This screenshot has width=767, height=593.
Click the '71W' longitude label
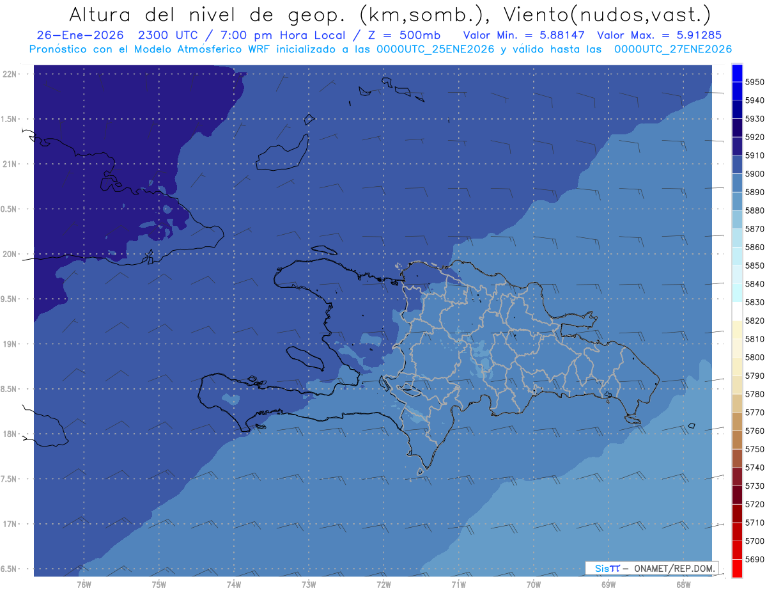click(458, 585)
